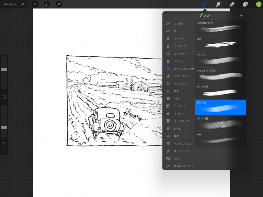
Task: Open the スケッチ brush category
Action: (x=179, y=39)
